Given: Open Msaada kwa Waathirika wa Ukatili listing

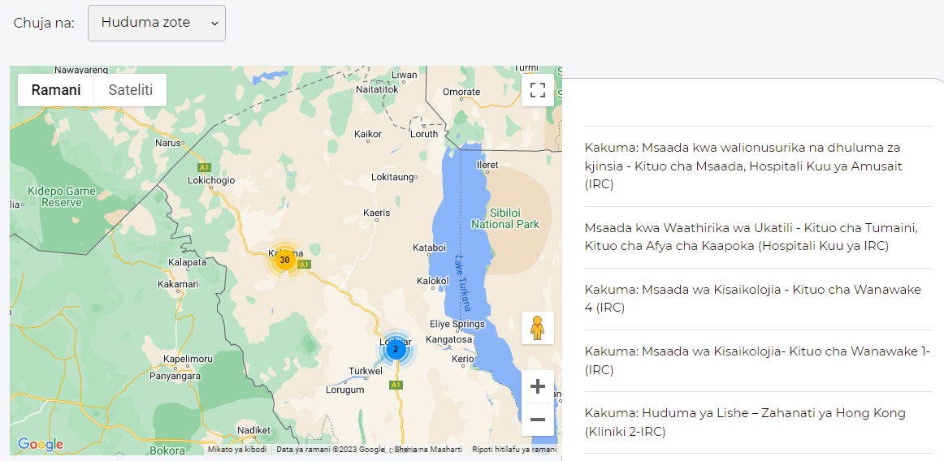Looking at the screenshot, I should [758, 237].
